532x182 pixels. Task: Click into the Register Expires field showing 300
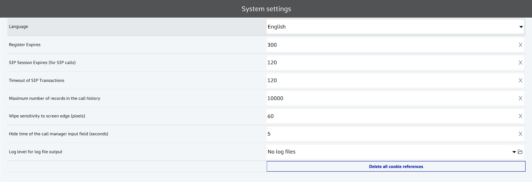tap(391, 45)
